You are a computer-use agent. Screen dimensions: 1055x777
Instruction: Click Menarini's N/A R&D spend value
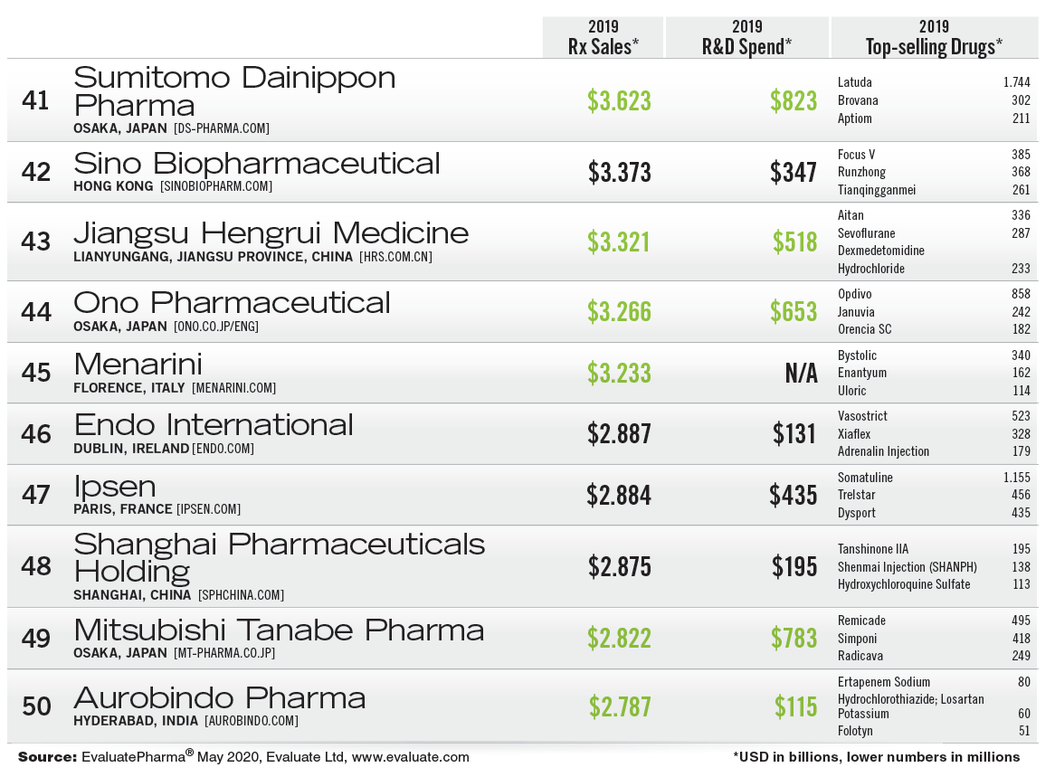(x=802, y=373)
